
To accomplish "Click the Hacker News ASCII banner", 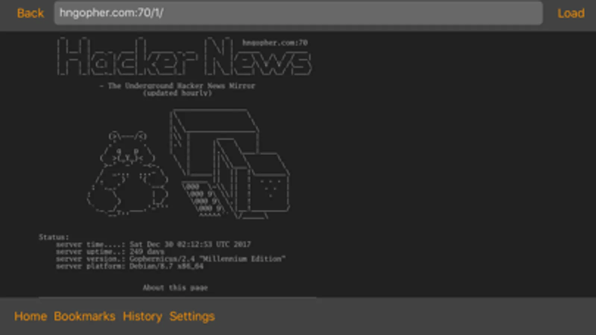I will click(184, 56).
